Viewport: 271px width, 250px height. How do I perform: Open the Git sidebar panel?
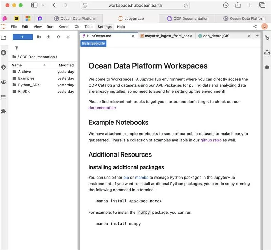3,67
